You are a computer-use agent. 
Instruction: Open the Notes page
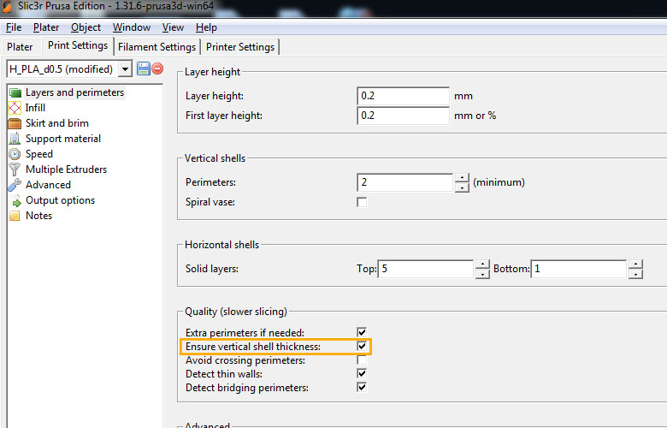click(x=38, y=216)
